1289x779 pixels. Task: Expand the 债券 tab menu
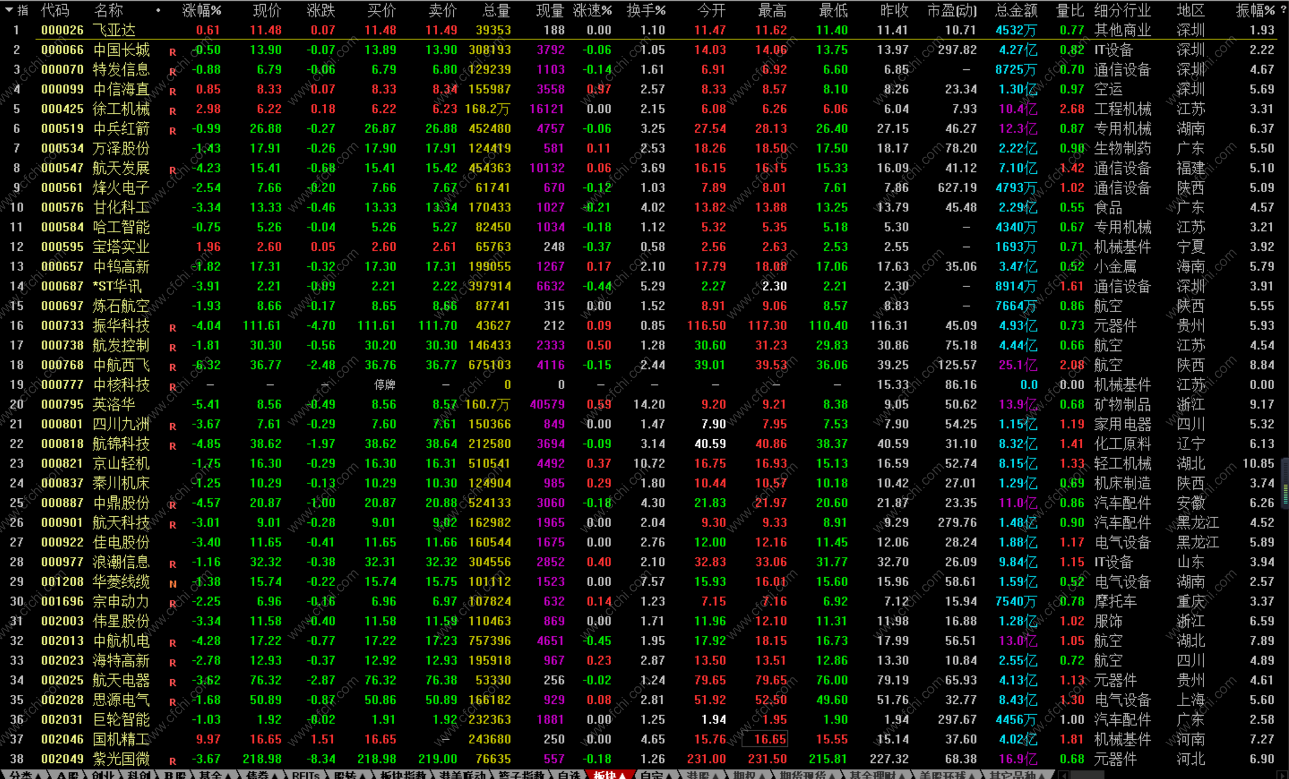pyautogui.click(x=262, y=775)
